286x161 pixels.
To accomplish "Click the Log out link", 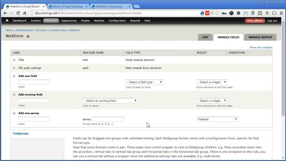I will pos(272,21).
